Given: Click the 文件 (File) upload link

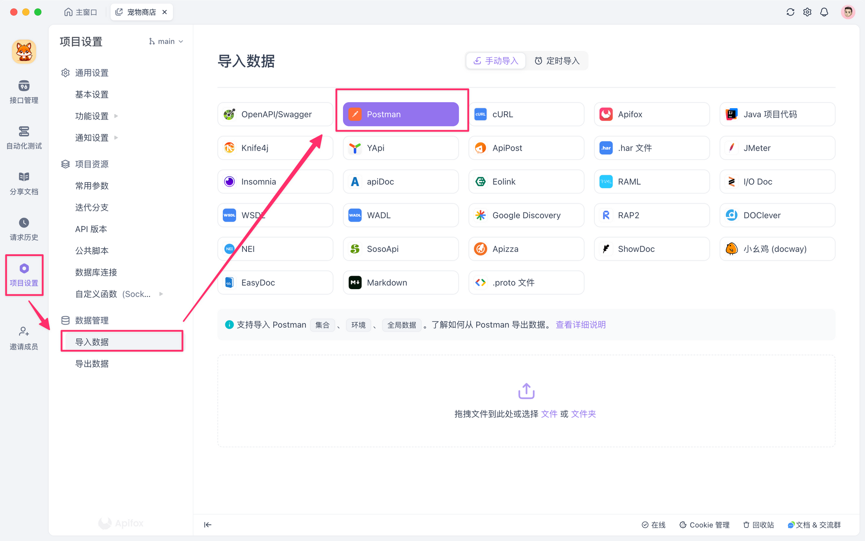Looking at the screenshot, I should click(x=548, y=412).
